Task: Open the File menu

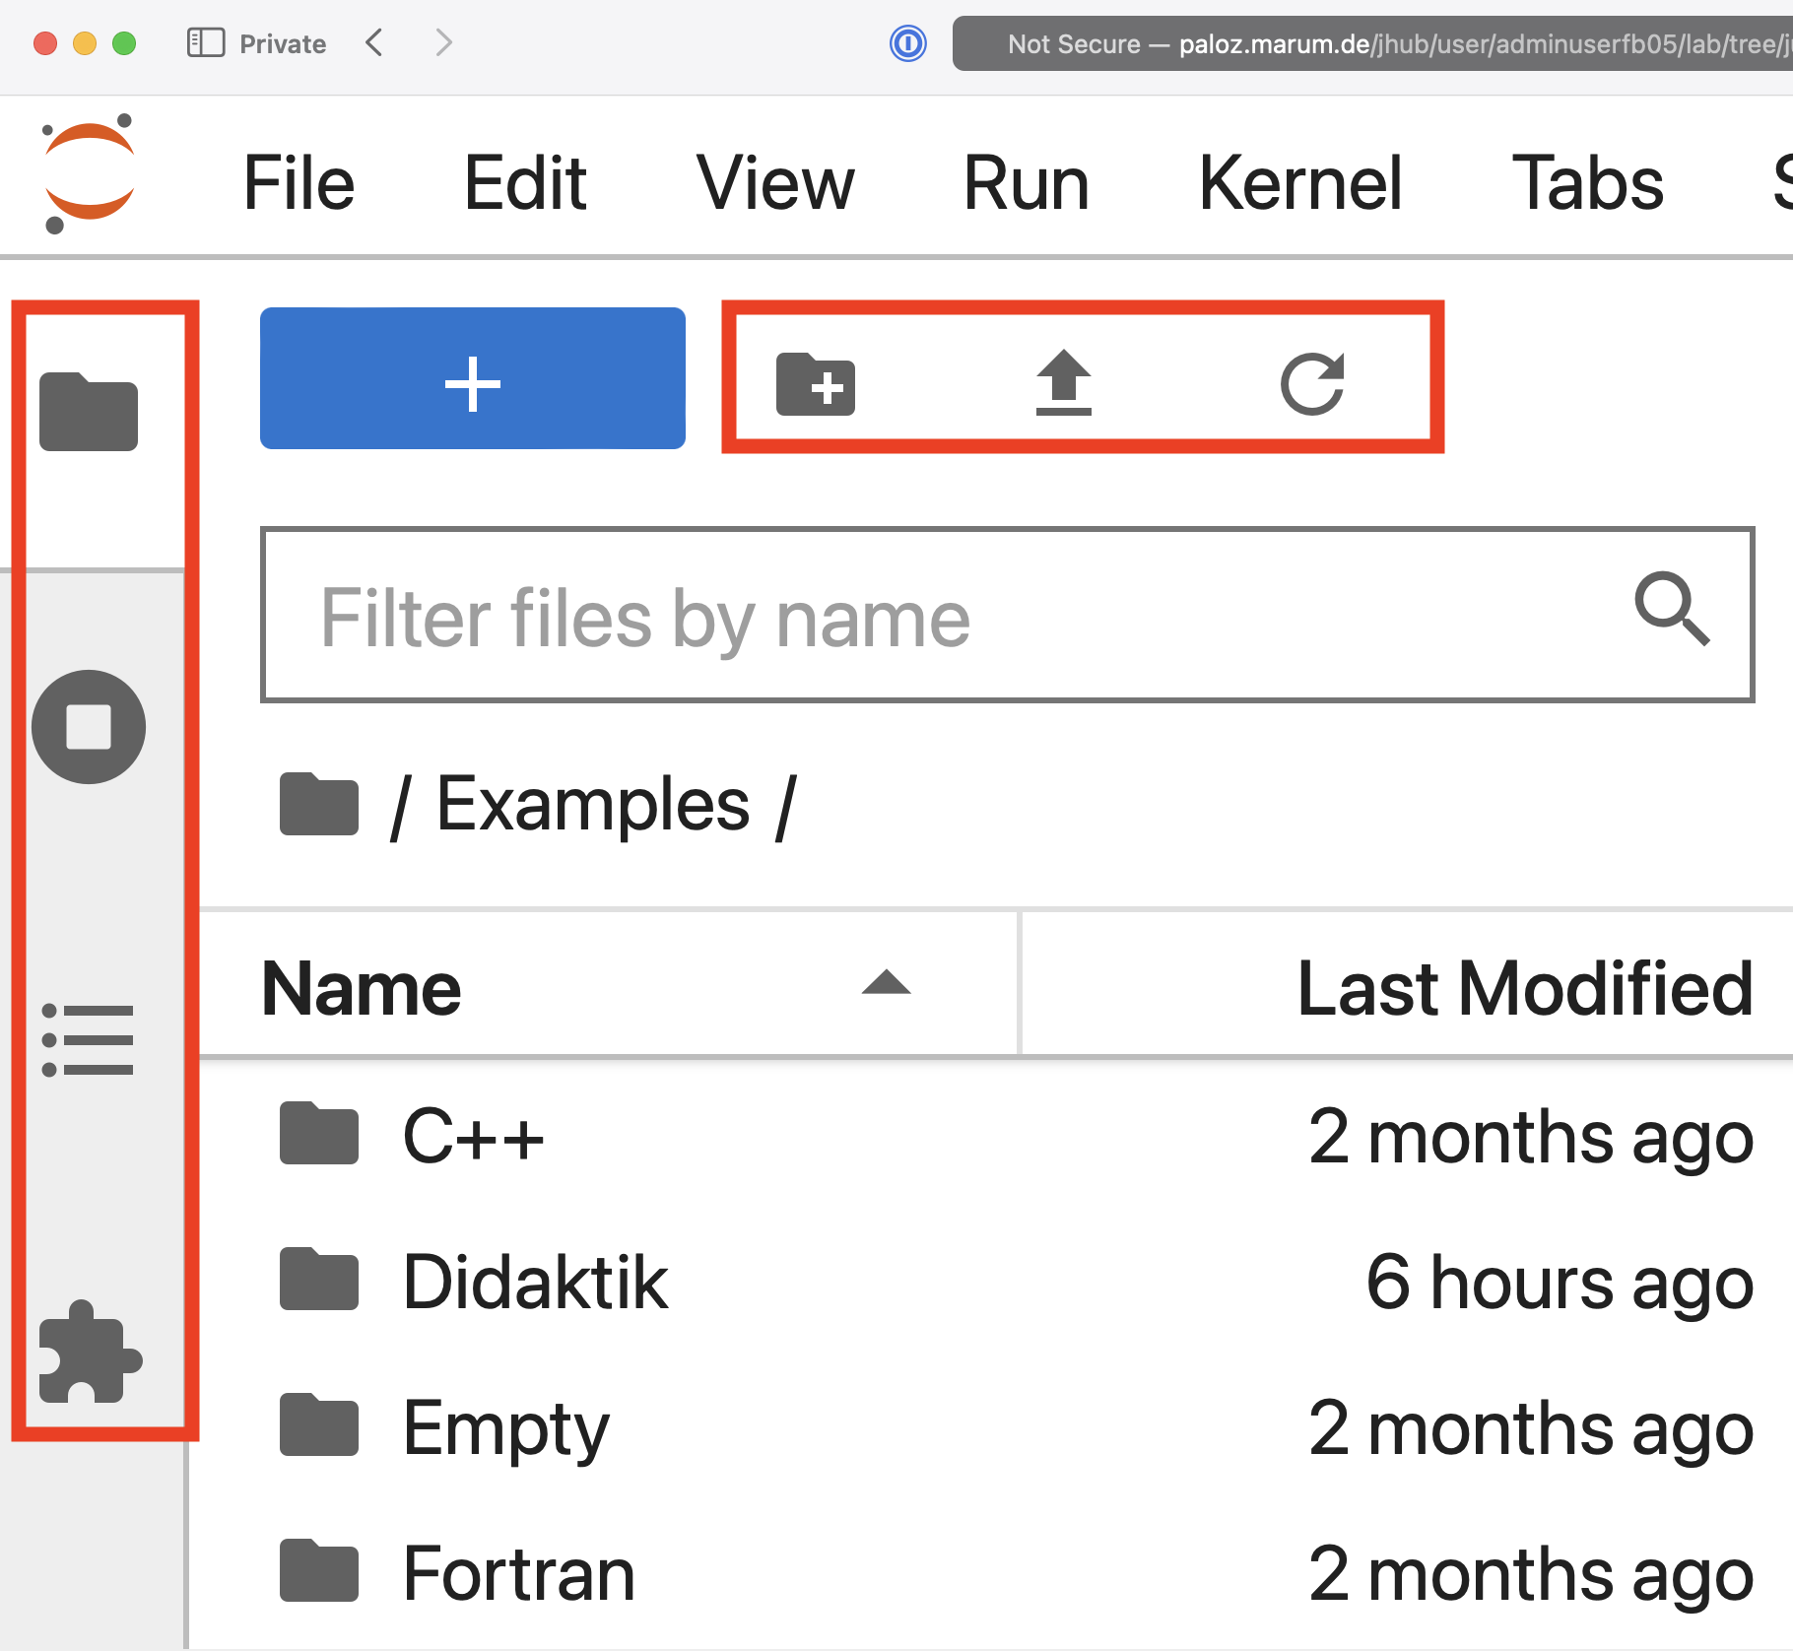Action: [x=299, y=182]
